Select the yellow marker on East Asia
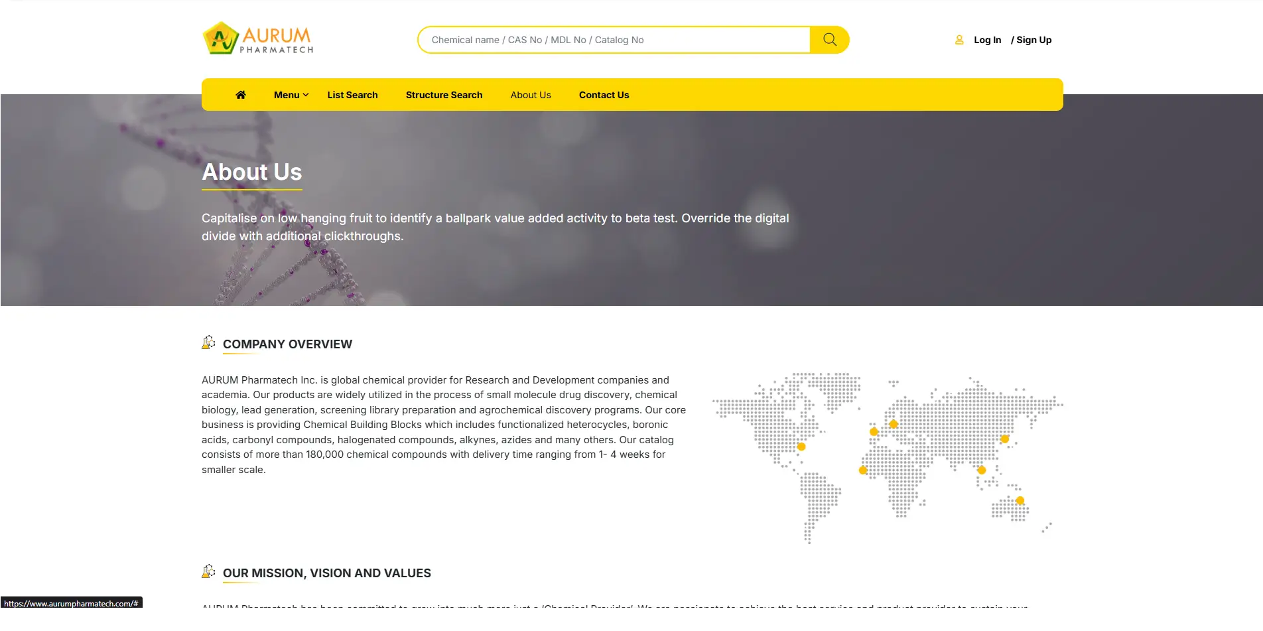The height and width of the screenshot is (631, 1263). (x=1005, y=439)
